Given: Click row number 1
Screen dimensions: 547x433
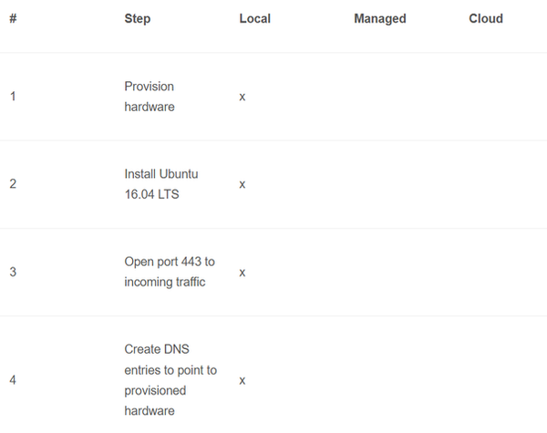Looking at the screenshot, I should pos(13,96).
